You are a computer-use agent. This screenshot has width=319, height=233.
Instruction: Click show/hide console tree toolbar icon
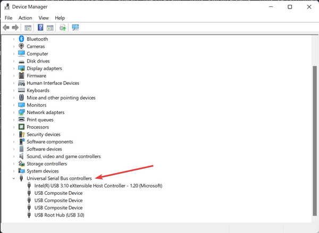(28, 28)
